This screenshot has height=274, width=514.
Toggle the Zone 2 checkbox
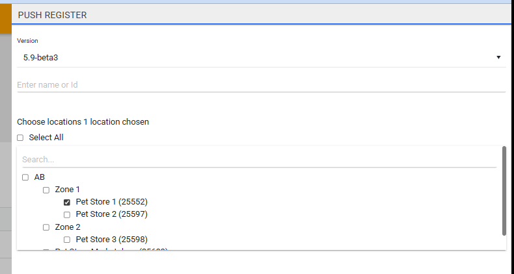pyautogui.click(x=46, y=227)
